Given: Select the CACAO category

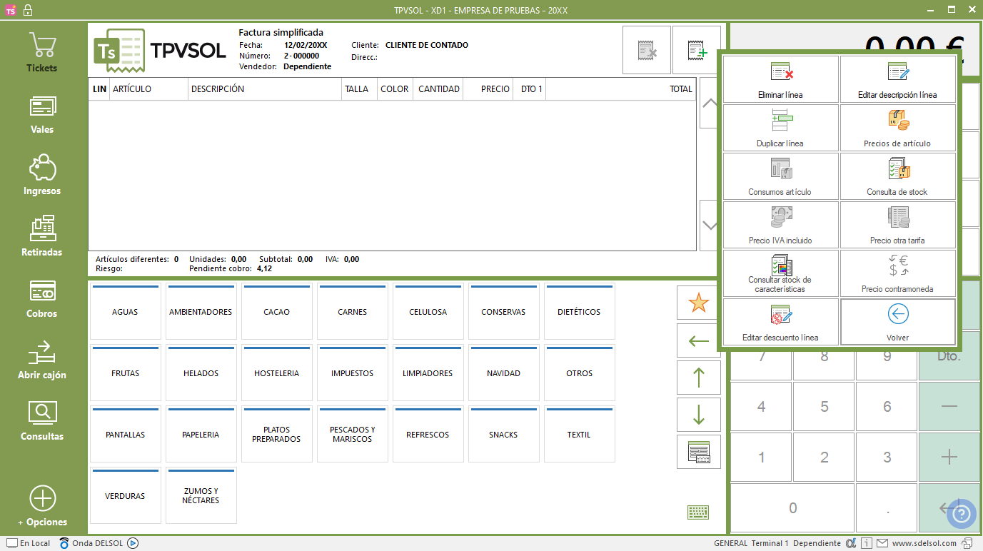Looking at the screenshot, I should [276, 312].
